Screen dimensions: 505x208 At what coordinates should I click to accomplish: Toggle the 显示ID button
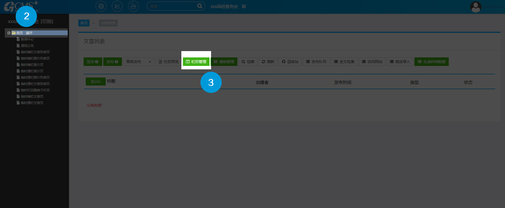tap(96, 82)
